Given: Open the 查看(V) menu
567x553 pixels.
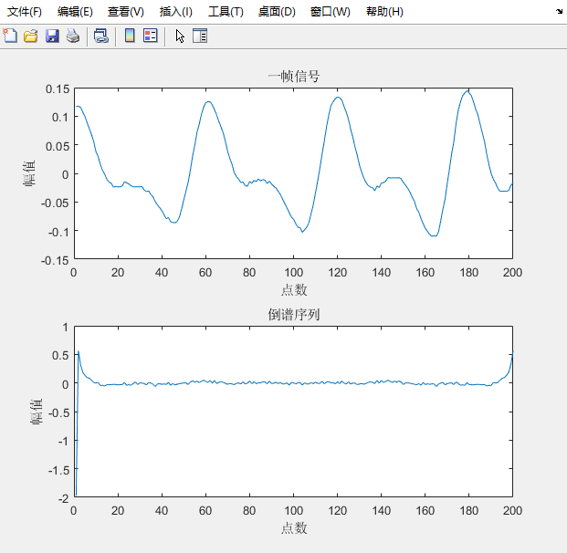Looking at the screenshot, I should (x=125, y=12).
